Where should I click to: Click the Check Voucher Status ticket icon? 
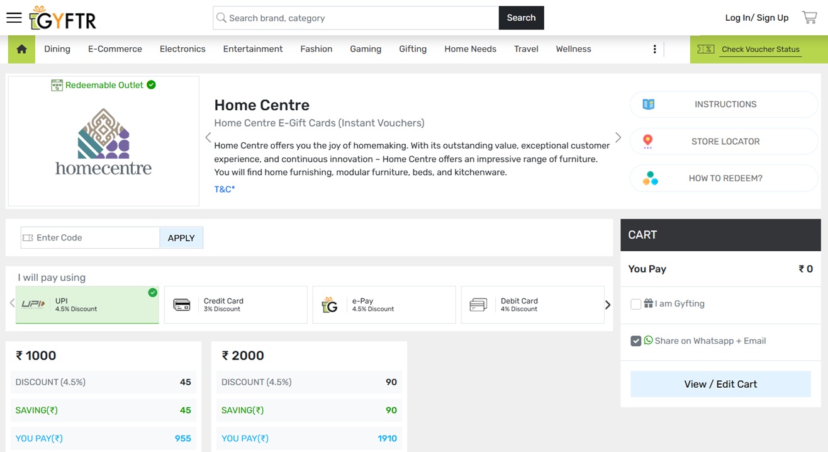(705, 49)
